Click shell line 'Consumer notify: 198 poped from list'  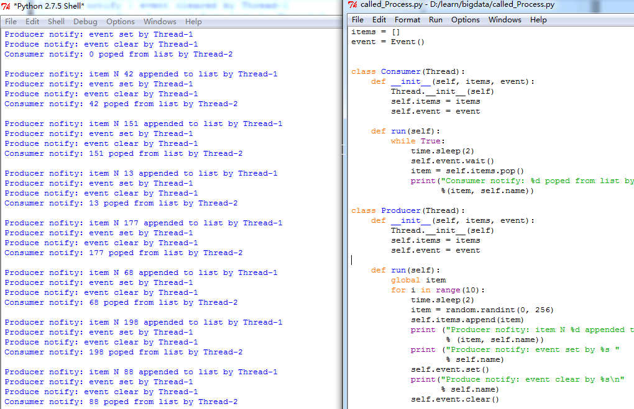pos(123,352)
